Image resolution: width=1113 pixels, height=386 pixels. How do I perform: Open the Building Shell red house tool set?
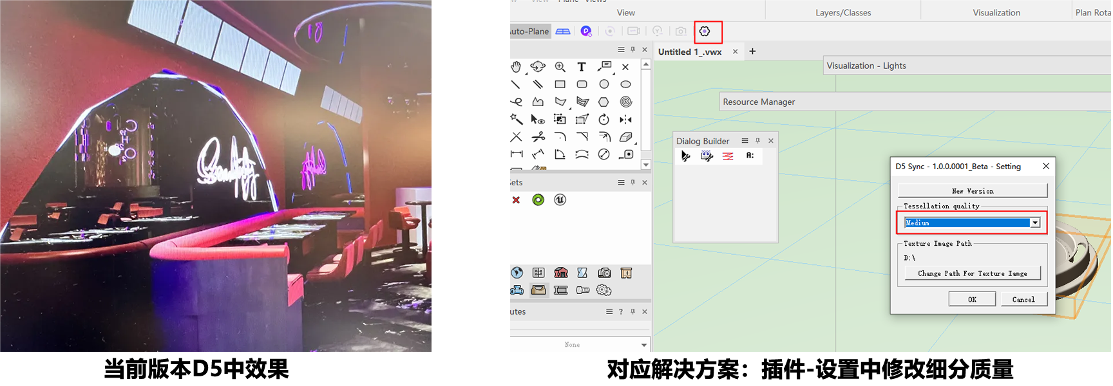[561, 273]
